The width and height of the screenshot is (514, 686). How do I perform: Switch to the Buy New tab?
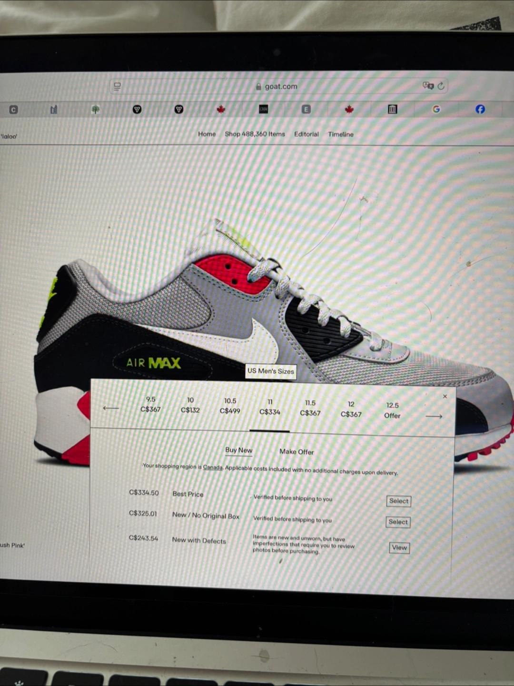point(239,450)
